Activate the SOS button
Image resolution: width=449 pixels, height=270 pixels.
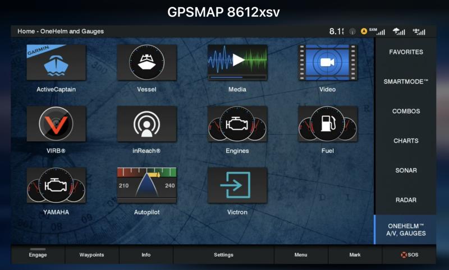pyautogui.click(x=410, y=255)
